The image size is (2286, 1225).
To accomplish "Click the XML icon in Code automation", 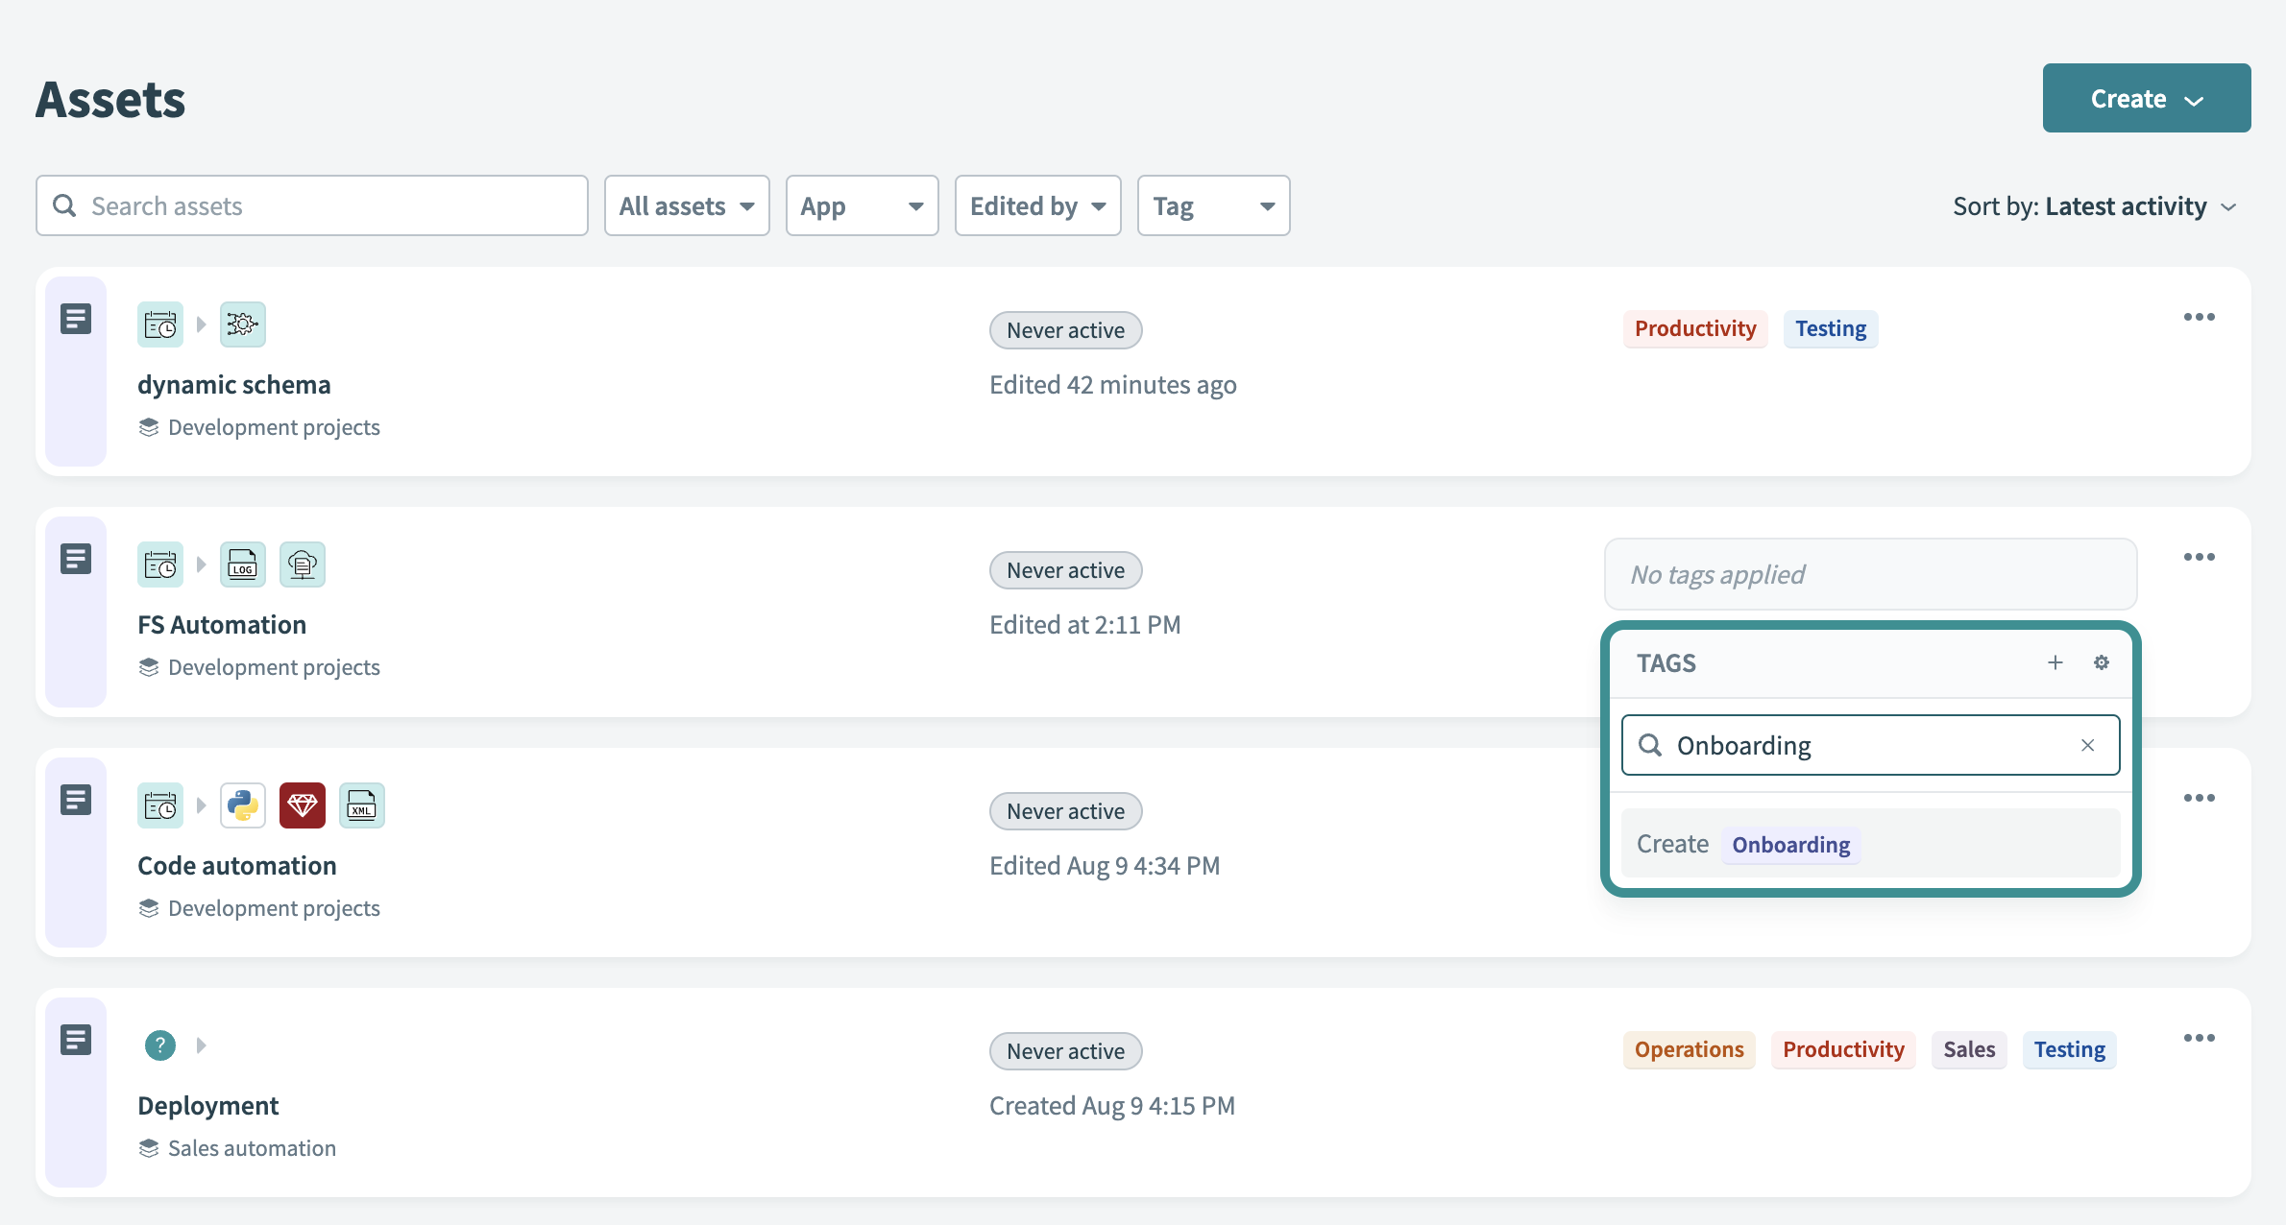I will 362,805.
